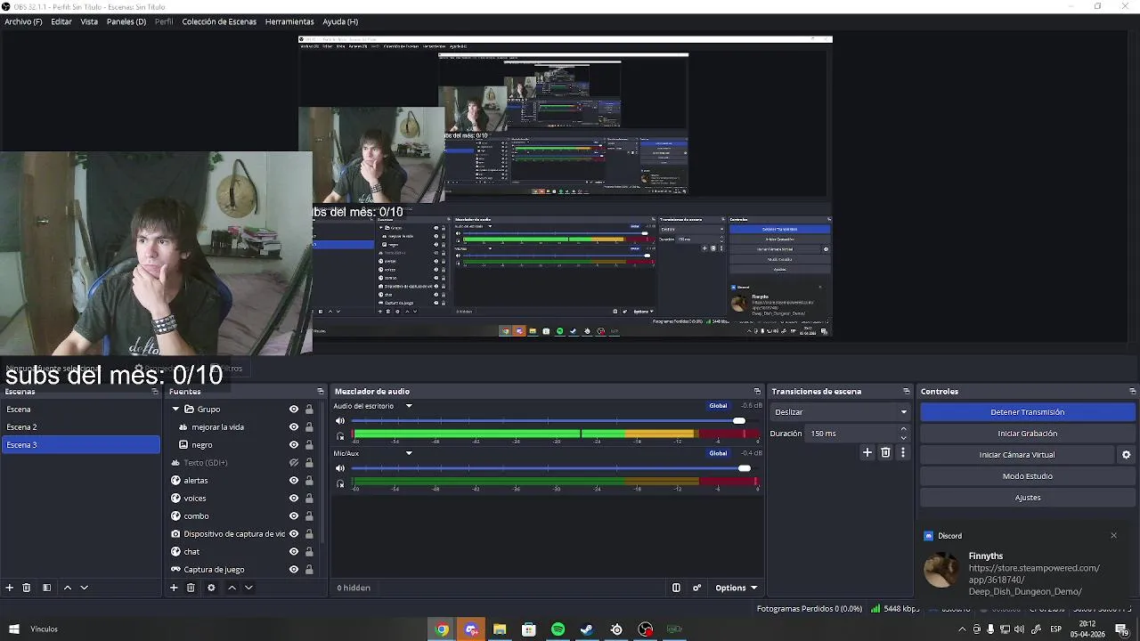The height and width of the screenshot is (641, 1140).
Task: Open source properties gear in Fuentes
Action: 211,588
